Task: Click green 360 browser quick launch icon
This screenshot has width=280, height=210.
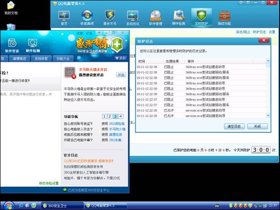Action: pos(34,206)
